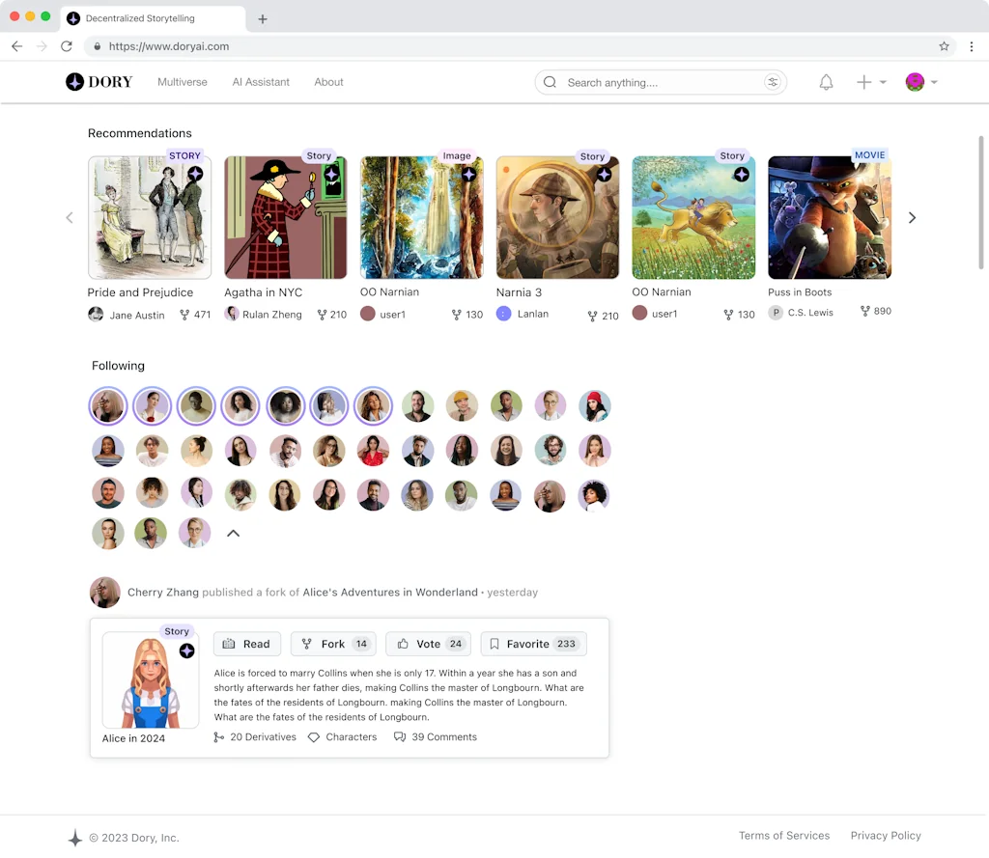The width and height of the screenshot is (989, 858).
Task: Open Alice's Adventures in Wonderland link
Action: 390,592
